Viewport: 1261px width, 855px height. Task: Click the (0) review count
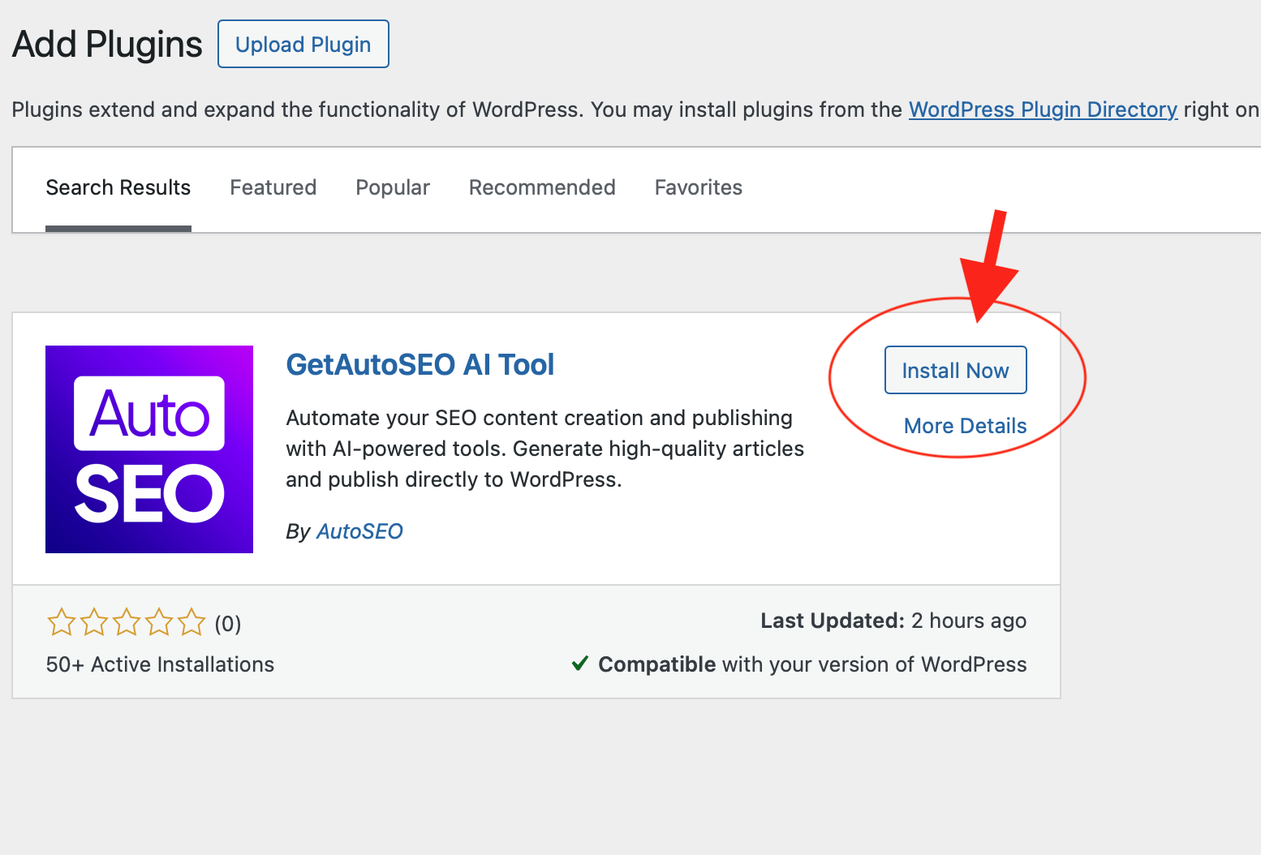click(x=227, y=623)
